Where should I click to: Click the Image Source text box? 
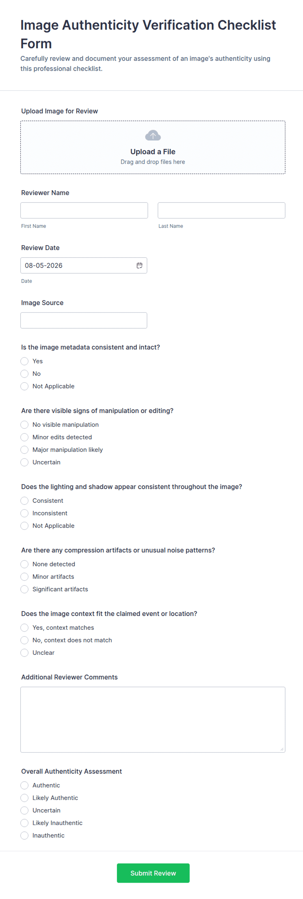click(84, 321)
